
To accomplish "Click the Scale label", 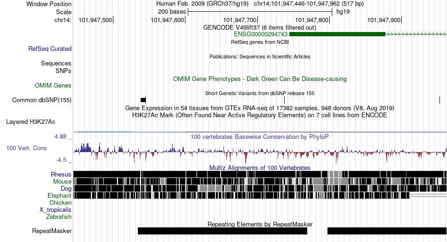I will tap(64, 12).
